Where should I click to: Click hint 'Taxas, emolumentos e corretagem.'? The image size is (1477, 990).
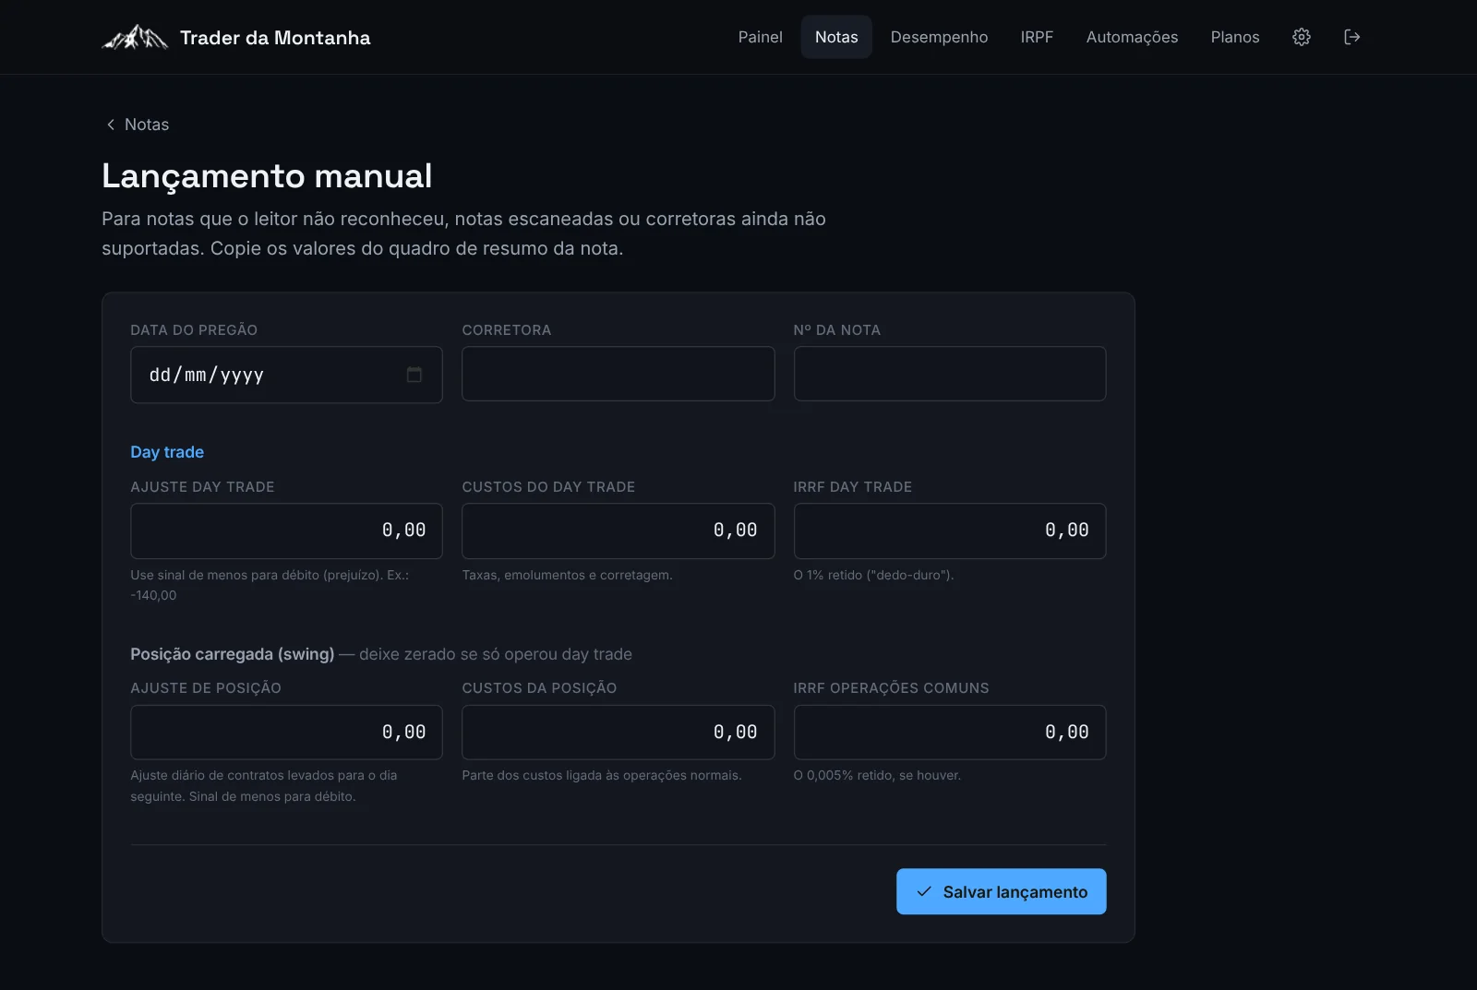click(567, 575)
